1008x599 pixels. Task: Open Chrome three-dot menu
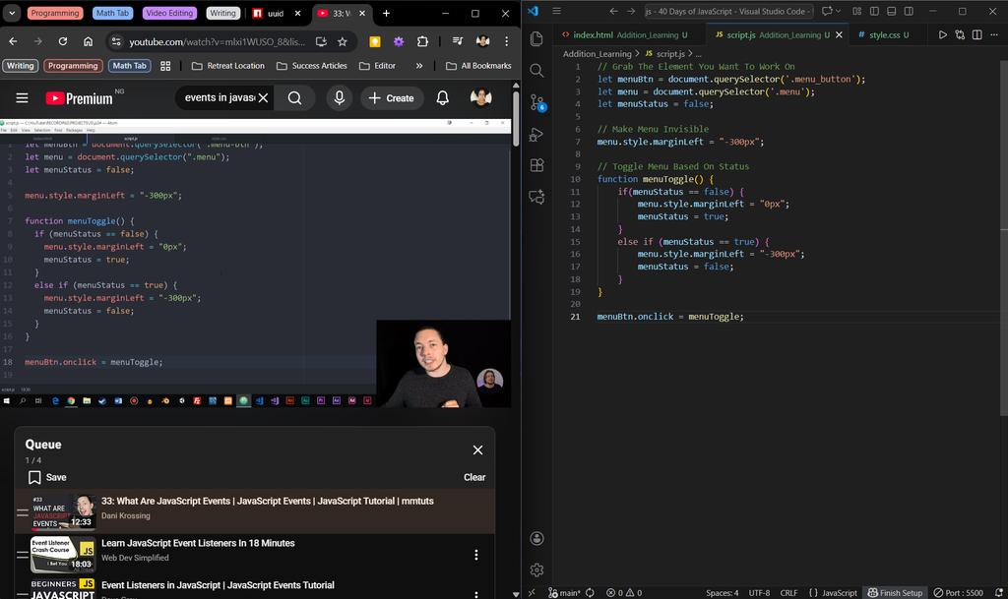click(507, 41)
